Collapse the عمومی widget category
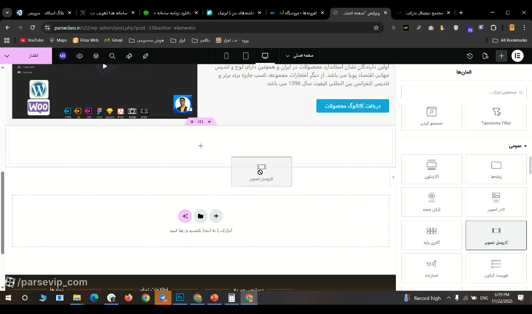The height and width of the screenshot is (314, 532). pos(518,146)
